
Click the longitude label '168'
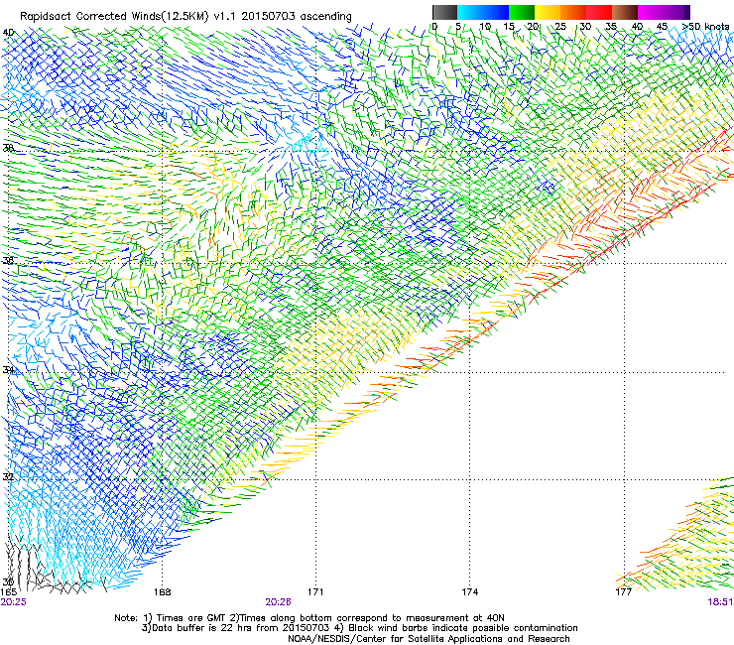point(162,592)
